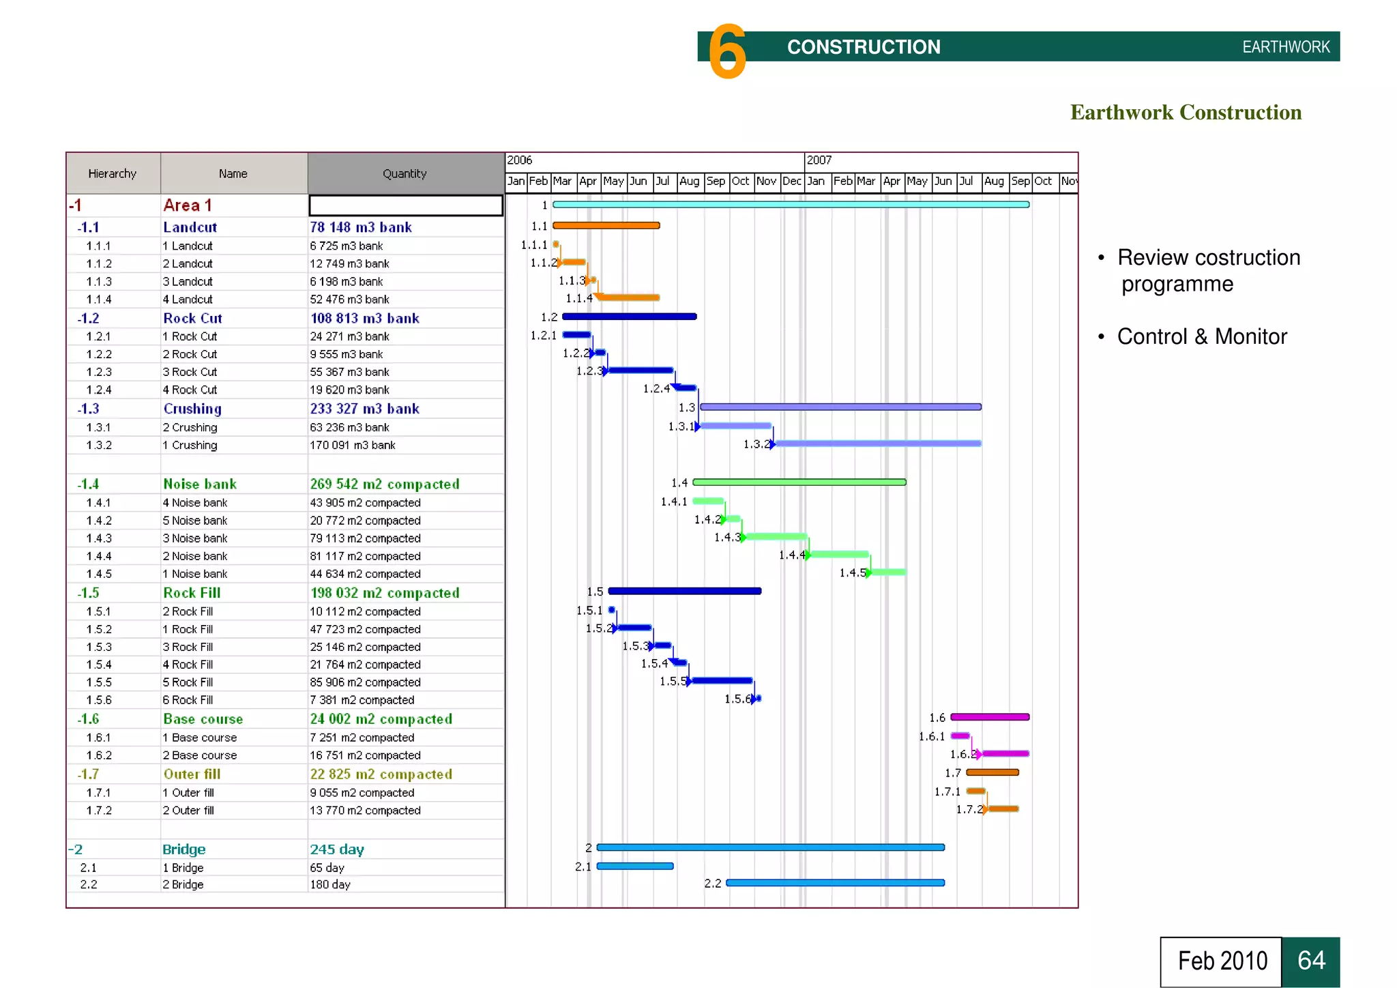This screenshot has width=1397, height=988.
Task: Click the Aug 2006 month header
Action: [689, 181]
